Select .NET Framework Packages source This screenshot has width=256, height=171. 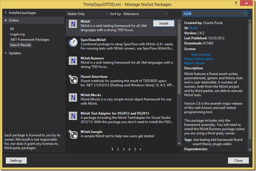coord(30,40)
